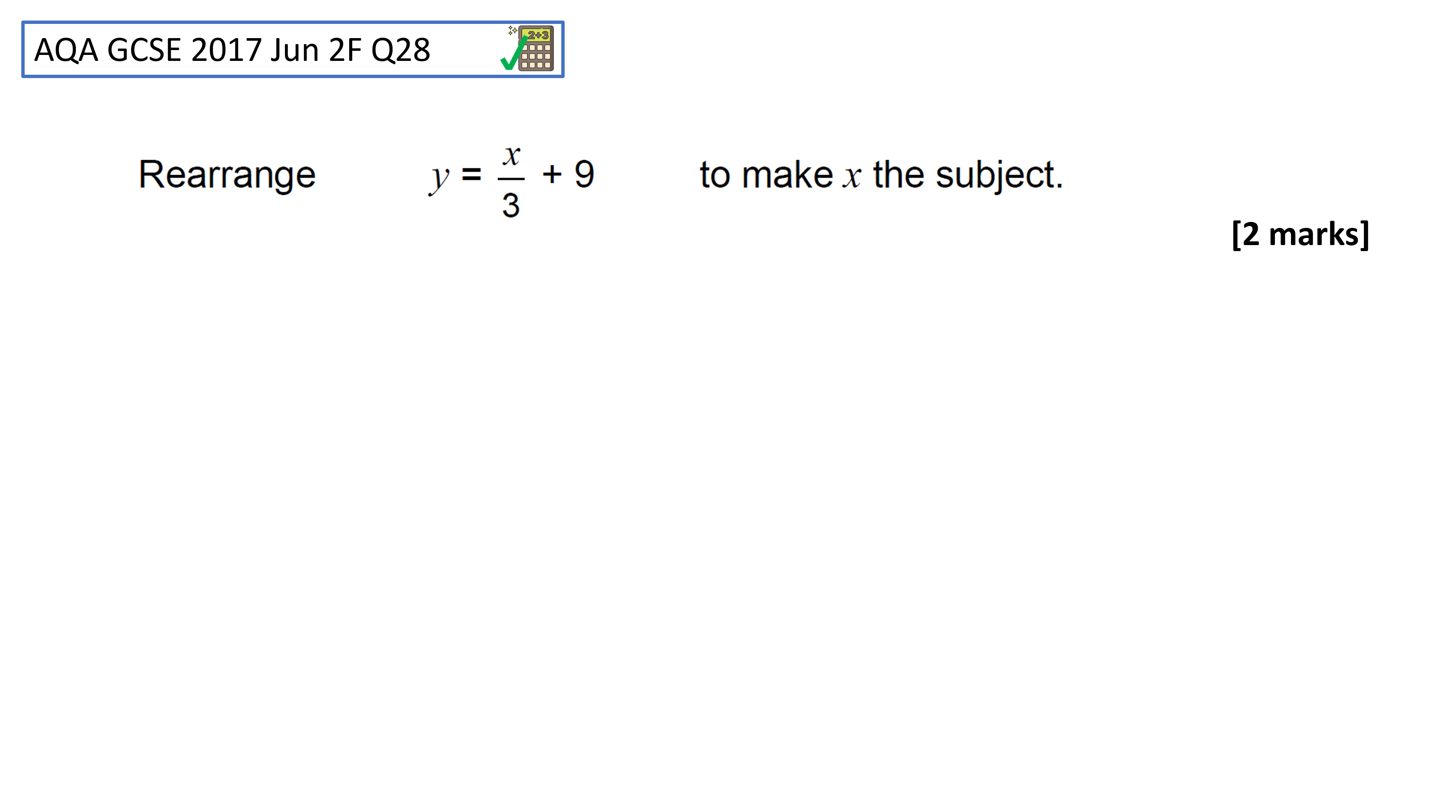Click the calculator icon in the title box

click(x=536, y=49)
